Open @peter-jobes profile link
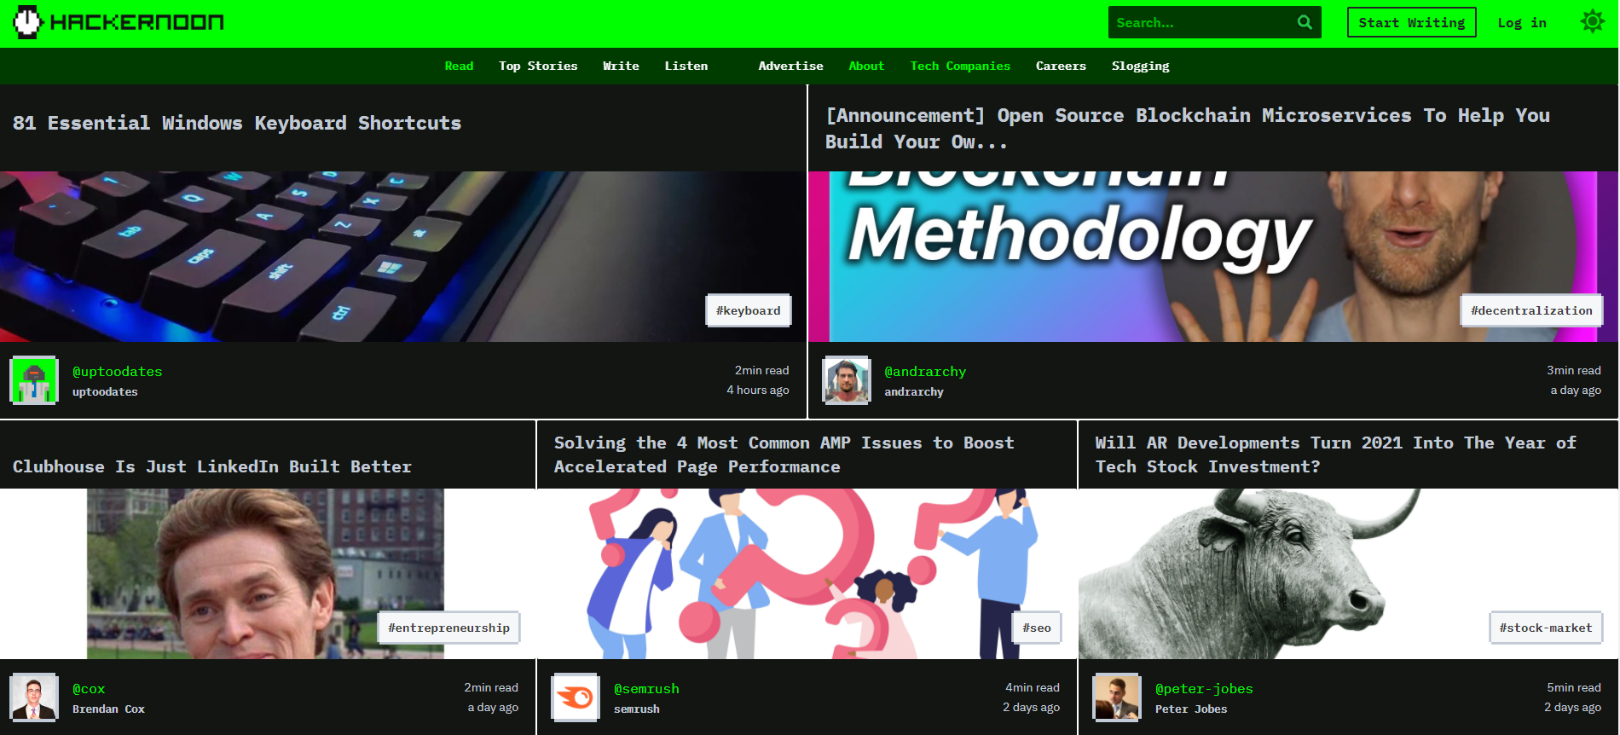This screenshot has height=735, width=1620. coord(1204,689)
